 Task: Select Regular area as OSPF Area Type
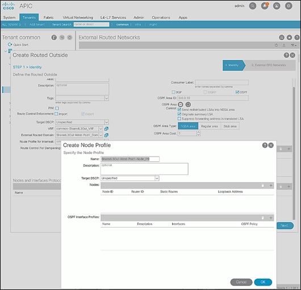tap(209, 126)
